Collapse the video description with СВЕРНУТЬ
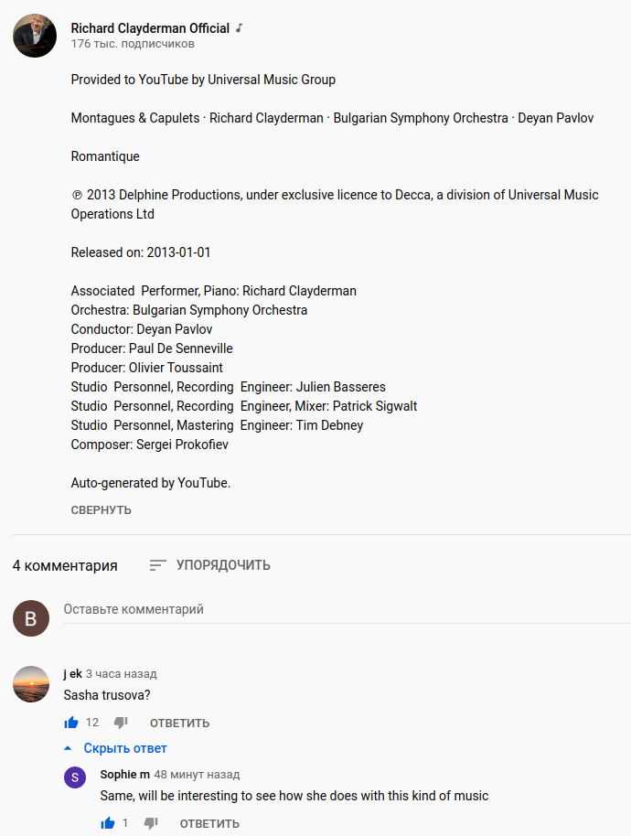Image resolution: width=631 pixels, height=836 pixels. click(102, 510)
